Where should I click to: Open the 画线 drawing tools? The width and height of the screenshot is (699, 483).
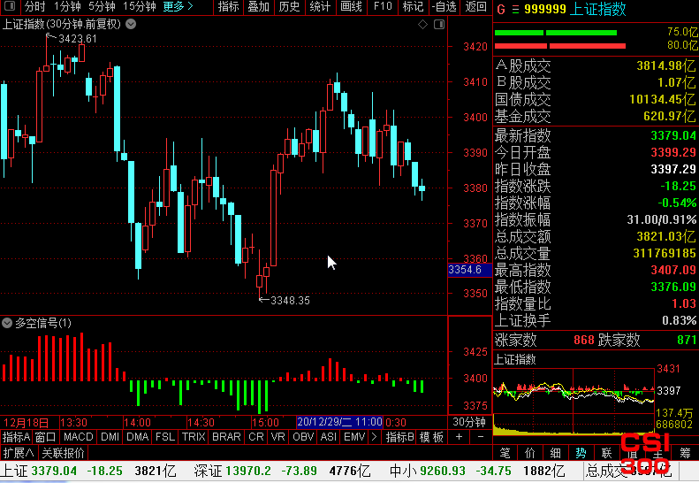pos(351,6)
